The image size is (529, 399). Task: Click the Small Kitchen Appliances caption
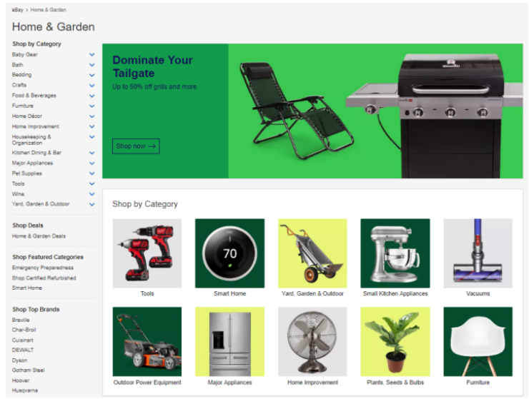[x=395, y=294]
